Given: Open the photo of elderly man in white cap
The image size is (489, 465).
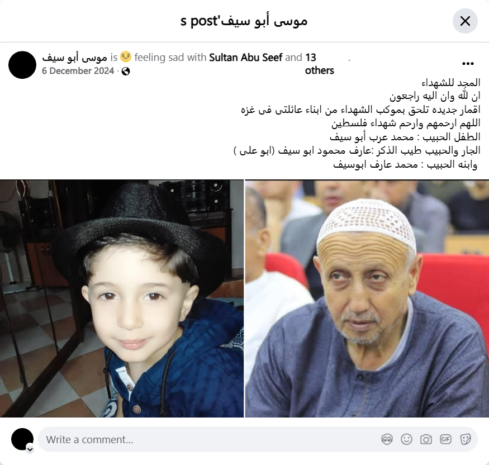Looking at the screenshot, I should pos(367,298).
